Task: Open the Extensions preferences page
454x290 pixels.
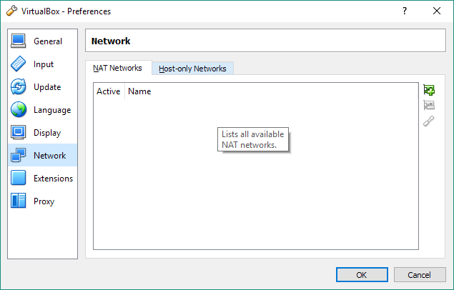Action: tap(43, 178)
